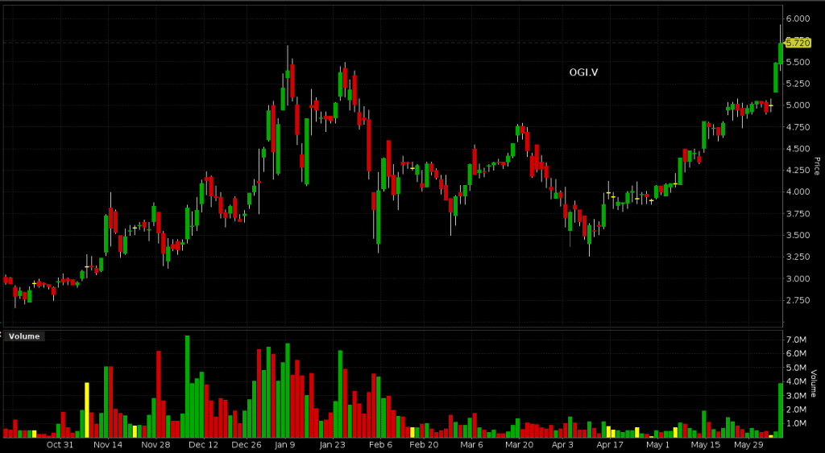Click the 4.0M volume axis label
The image size is (825, 453).
(x=797, y=382)
